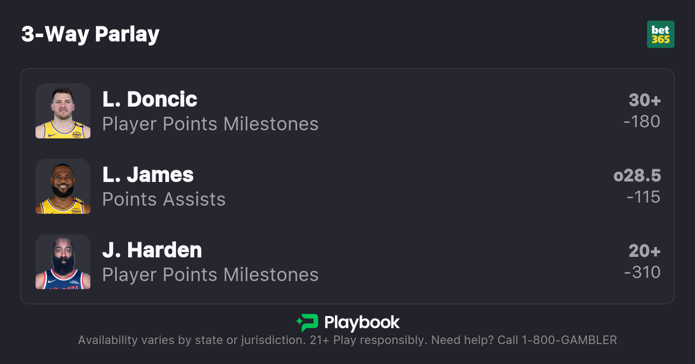Open L. Doncic's player headshot

tap(63, 111)
